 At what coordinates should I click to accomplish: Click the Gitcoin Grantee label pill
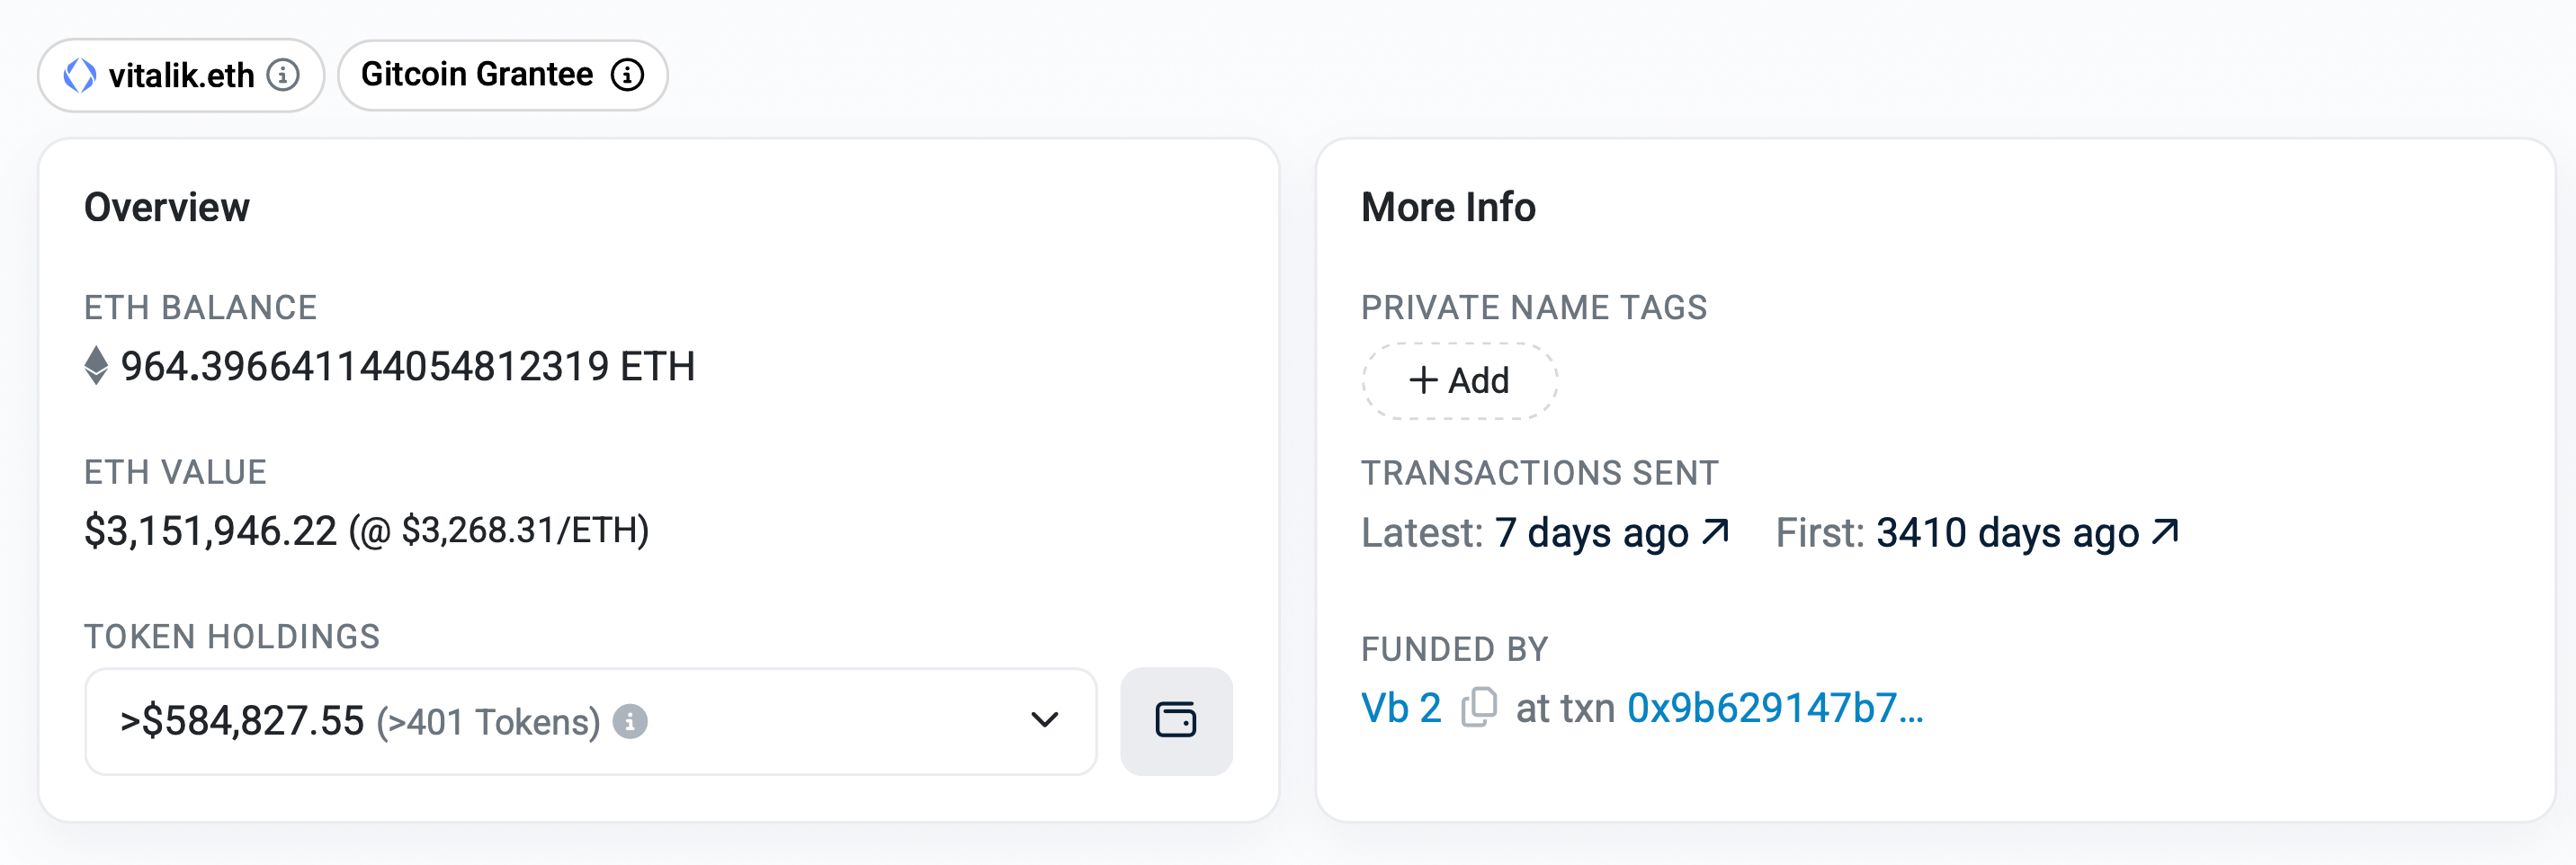pyautogui.click(x=503, y=75)
